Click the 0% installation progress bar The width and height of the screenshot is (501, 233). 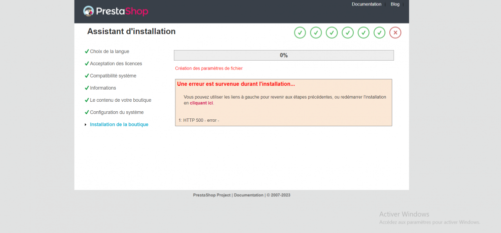click(x=284, y=55)
